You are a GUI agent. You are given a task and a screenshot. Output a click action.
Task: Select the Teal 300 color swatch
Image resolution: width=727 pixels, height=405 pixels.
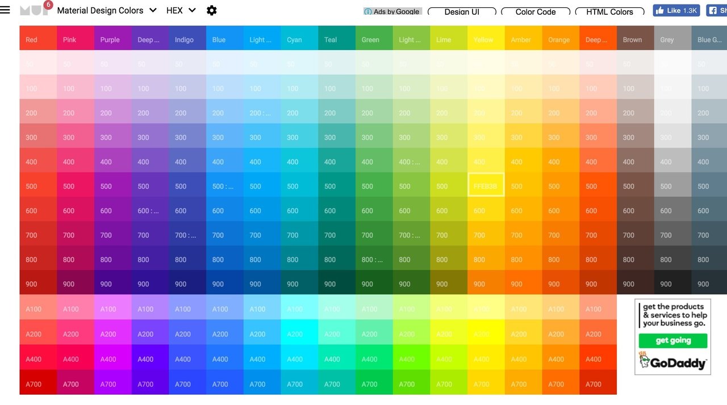(x=336, y=137)
